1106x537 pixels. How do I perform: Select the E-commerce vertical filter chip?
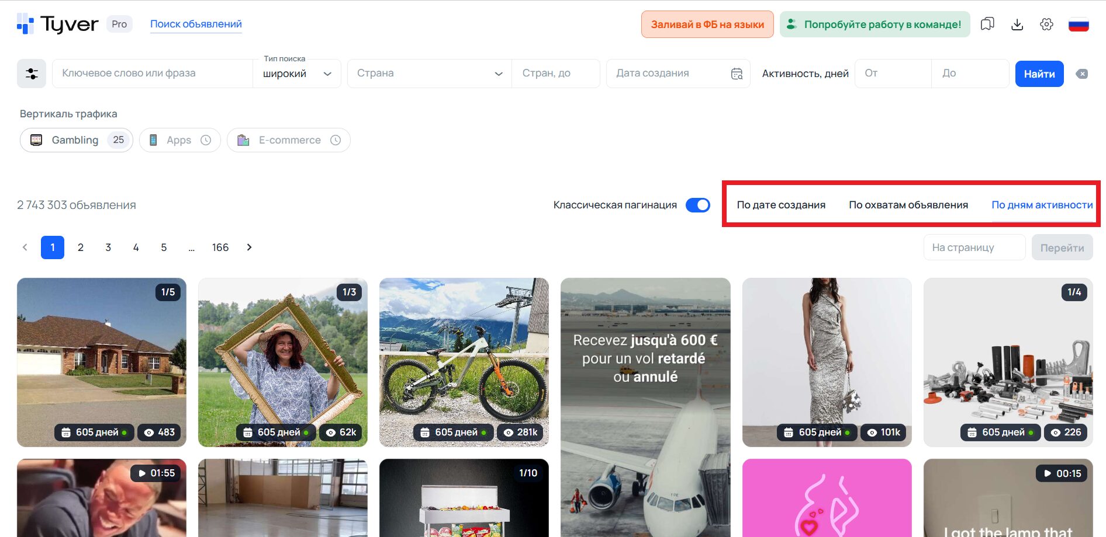point(289,140)
